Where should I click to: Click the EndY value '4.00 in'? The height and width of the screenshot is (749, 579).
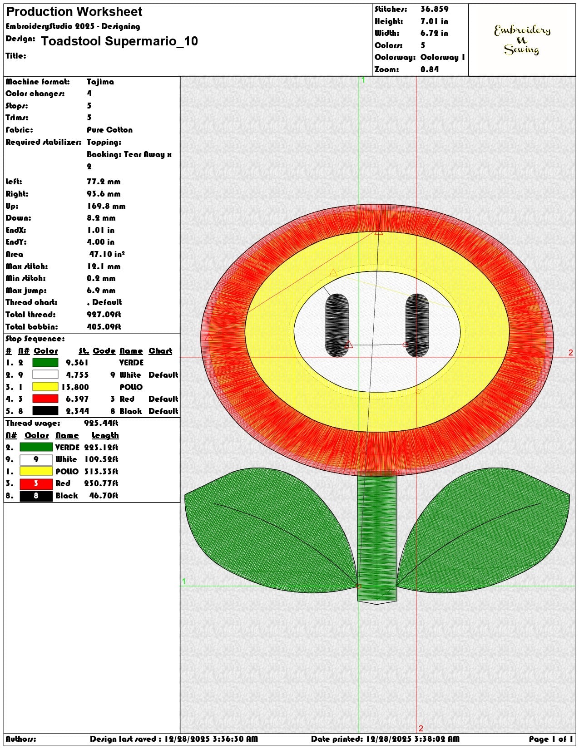(x=101, y=242)
